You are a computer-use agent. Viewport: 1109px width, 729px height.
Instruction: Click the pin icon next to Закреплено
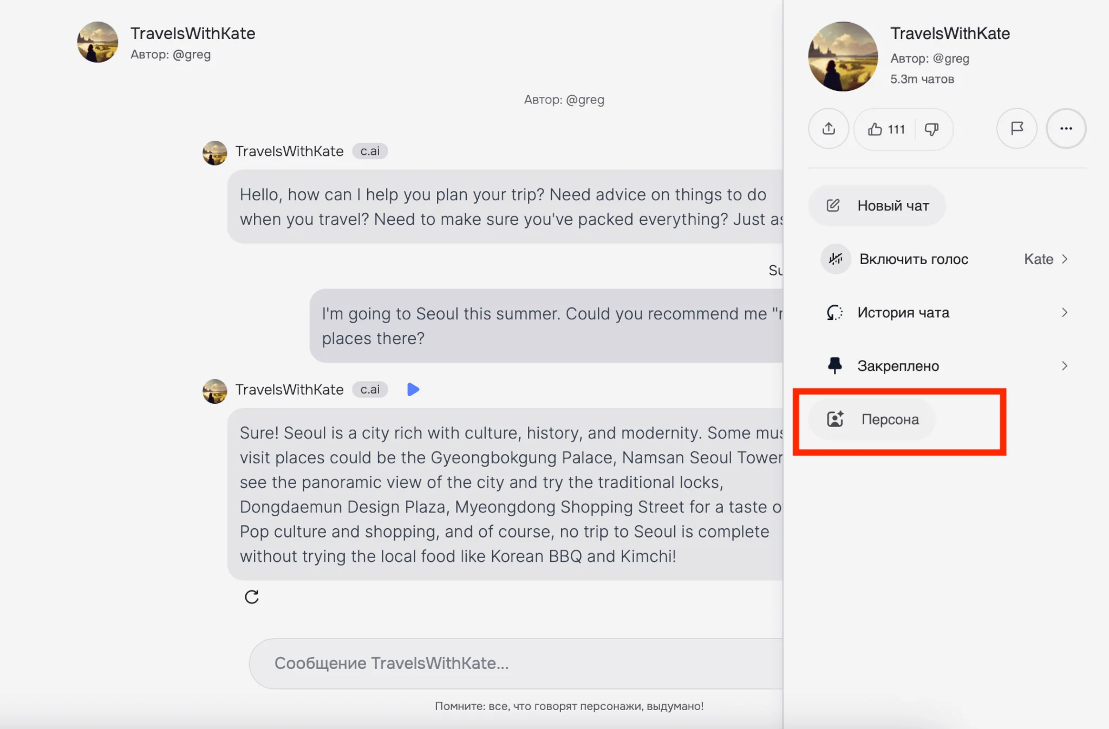[x=835, y=366]
